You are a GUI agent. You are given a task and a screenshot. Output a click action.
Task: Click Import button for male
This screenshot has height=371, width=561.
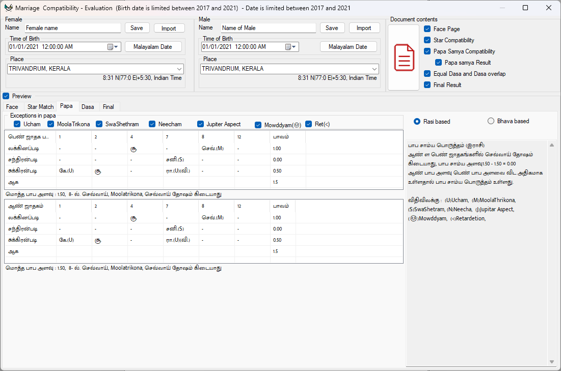point(364,28)
